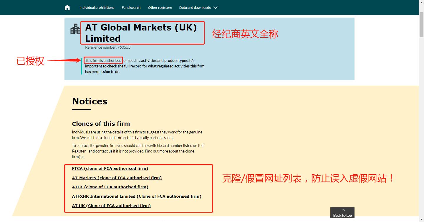Open ATFX clone firm link
The height and width of the screenshot is (222, 424).
point(110,187)
